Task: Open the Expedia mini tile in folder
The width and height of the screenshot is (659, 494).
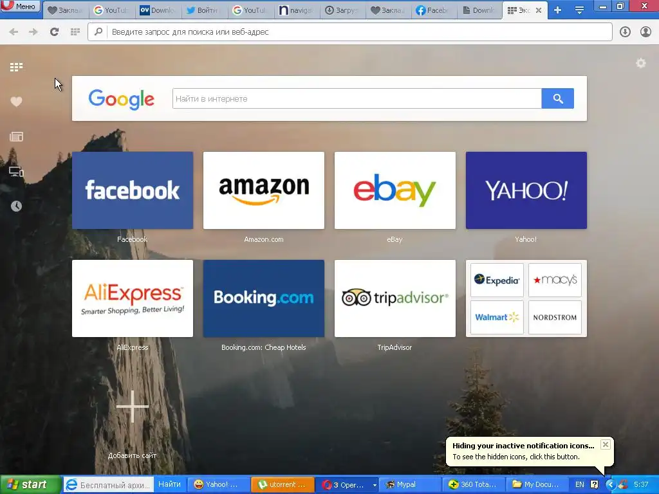Action: pyautogui.click(x=497, y=280)
